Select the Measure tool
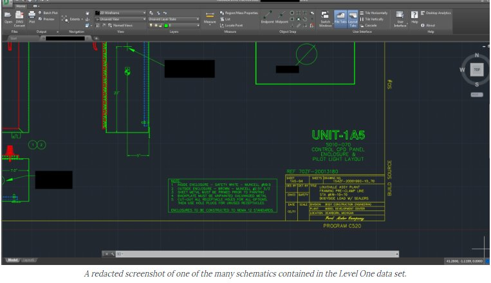 (210, 16)
